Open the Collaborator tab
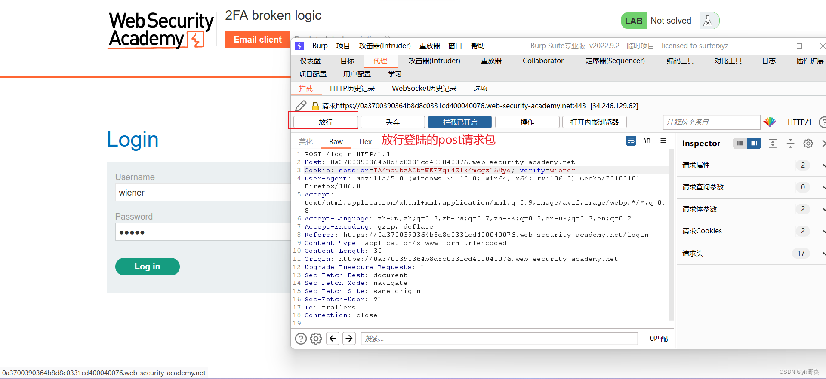This screenshot has width=826, height=379. [543, 61]
